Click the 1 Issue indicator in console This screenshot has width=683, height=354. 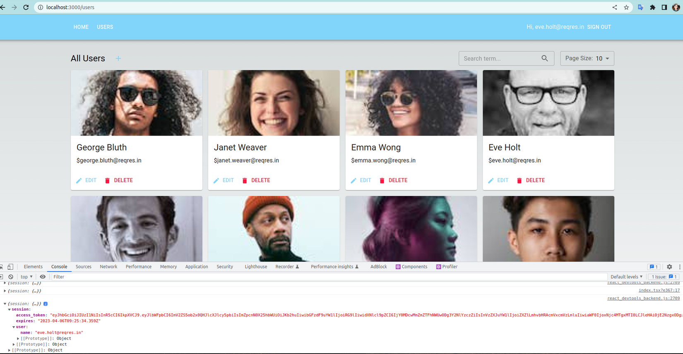[664, 277]
